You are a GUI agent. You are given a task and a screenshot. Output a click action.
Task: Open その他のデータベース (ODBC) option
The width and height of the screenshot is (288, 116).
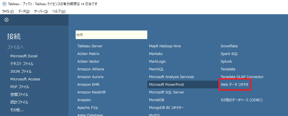pos(242,100)
